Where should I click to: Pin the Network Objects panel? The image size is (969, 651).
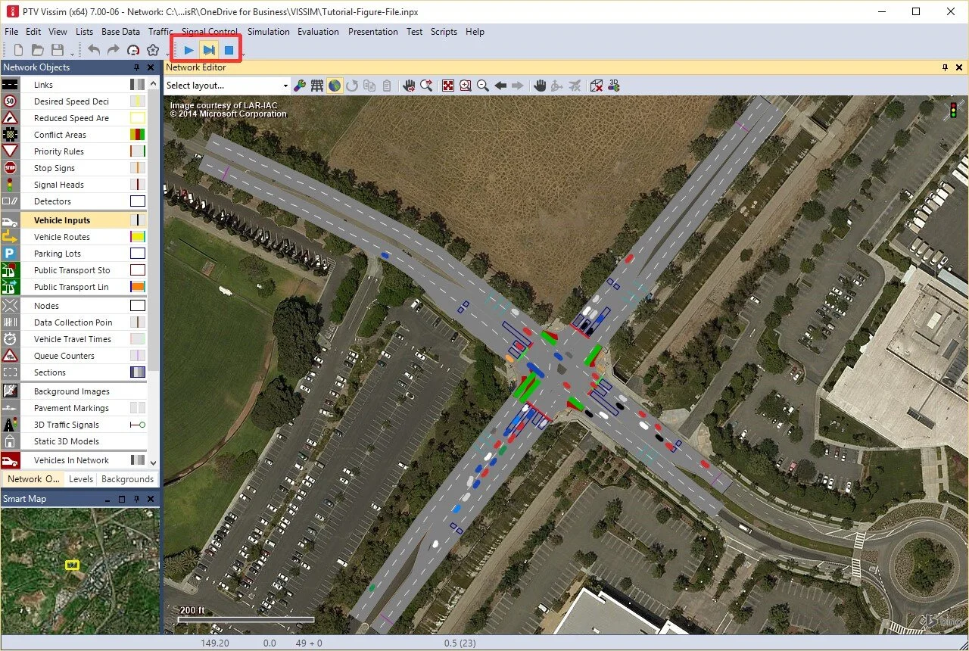(137, 67)
